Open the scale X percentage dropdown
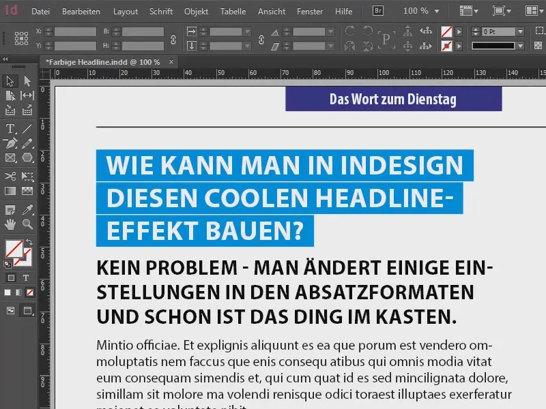The width and height of the screenshot is (546, 409). pos(247,31)
